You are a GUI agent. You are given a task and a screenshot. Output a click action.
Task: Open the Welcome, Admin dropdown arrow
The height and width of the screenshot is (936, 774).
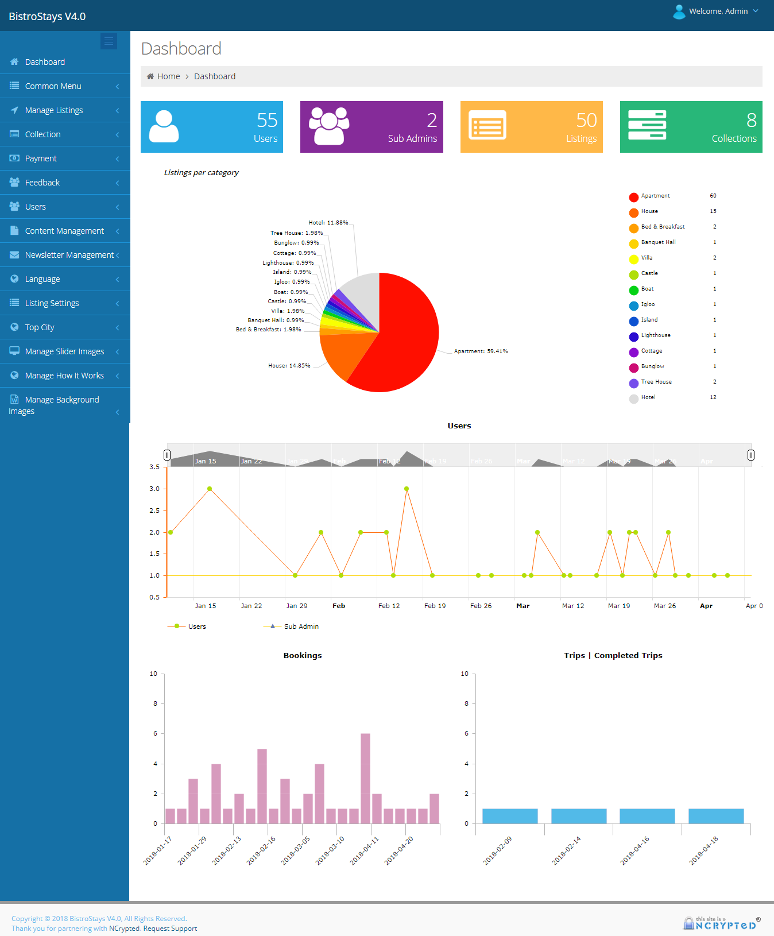pos(756,11)
